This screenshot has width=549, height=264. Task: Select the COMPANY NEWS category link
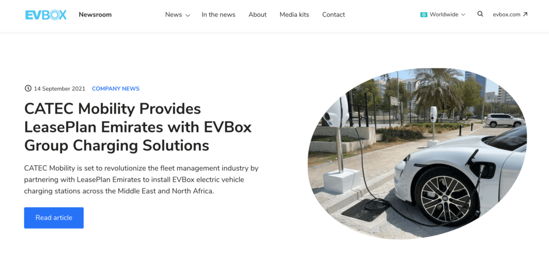[116, 88]
